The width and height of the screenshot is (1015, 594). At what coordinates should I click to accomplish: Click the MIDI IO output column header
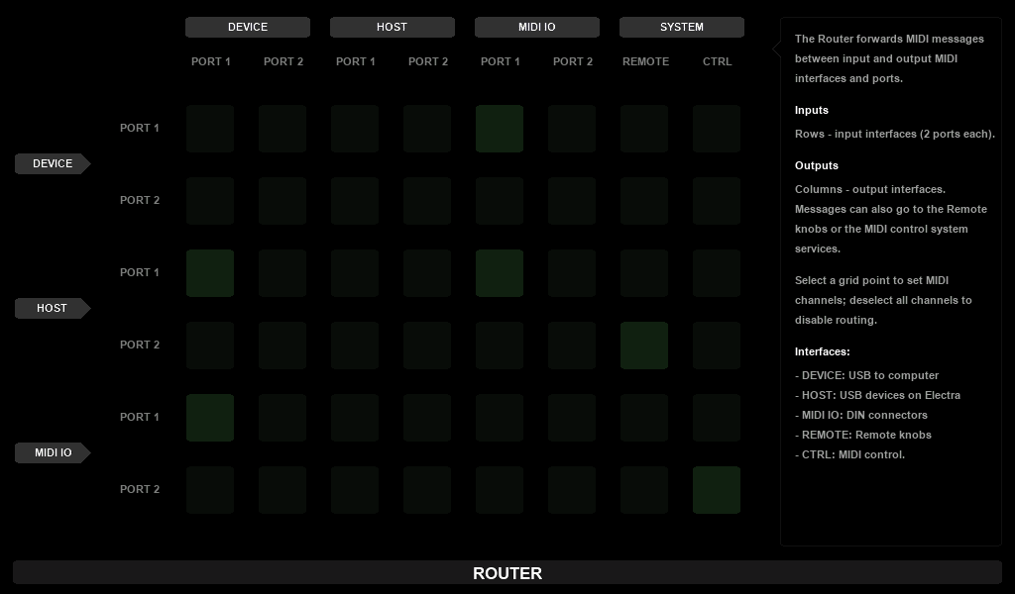[537, 27]
